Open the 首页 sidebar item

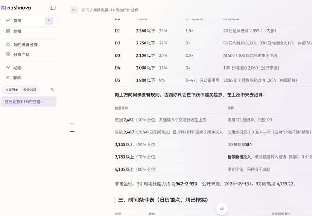tap(28, 21)
